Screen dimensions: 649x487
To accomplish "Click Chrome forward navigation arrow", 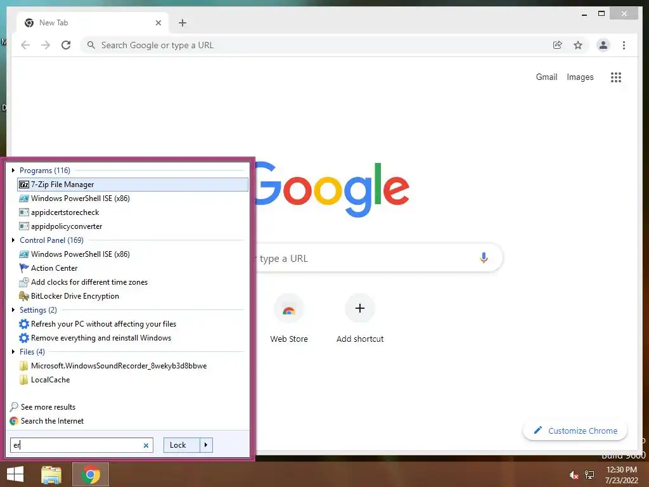I will tap(46, 45).
